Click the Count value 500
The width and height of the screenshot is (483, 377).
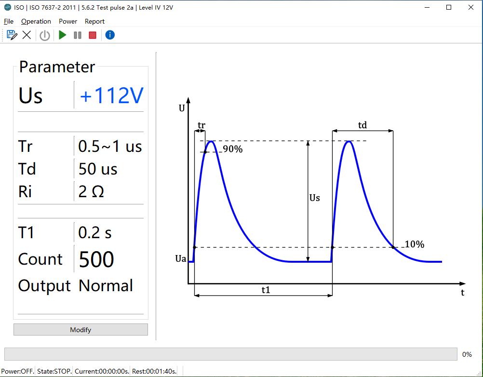(x=97, y=259)
